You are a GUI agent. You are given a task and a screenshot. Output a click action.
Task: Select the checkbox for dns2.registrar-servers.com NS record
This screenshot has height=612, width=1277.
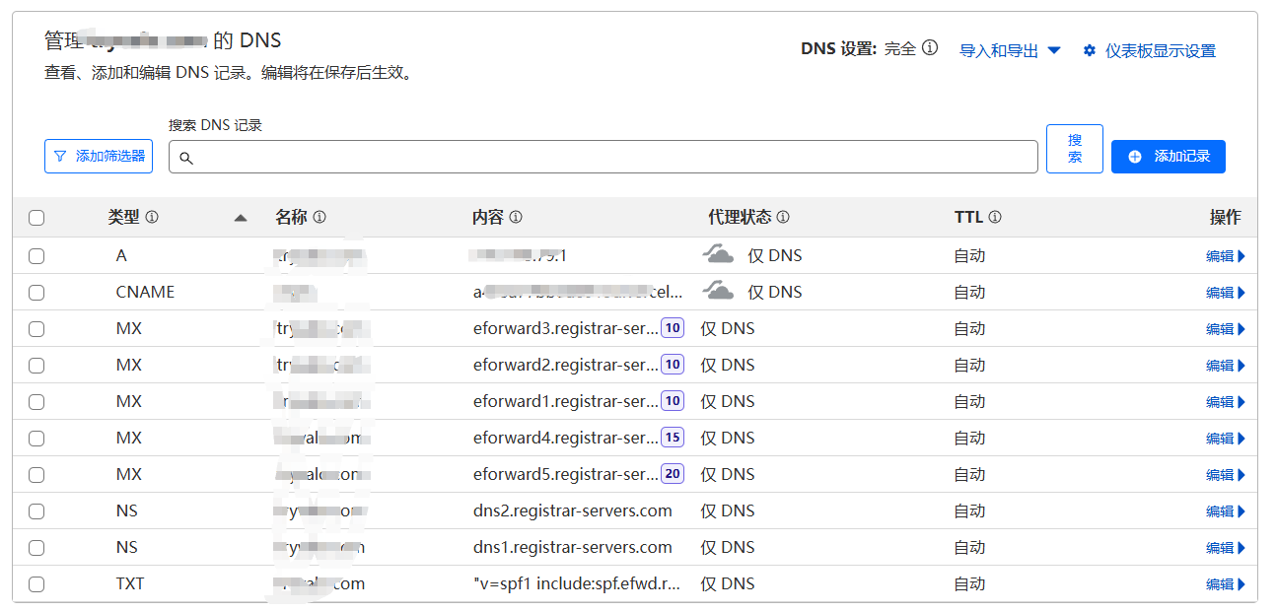click(x=36, y=510)
